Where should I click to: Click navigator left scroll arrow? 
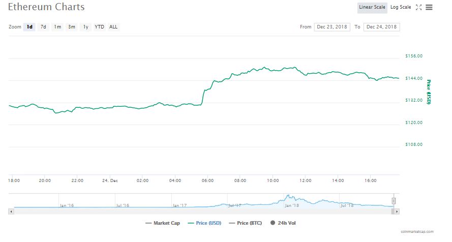[x=11, y=211]
